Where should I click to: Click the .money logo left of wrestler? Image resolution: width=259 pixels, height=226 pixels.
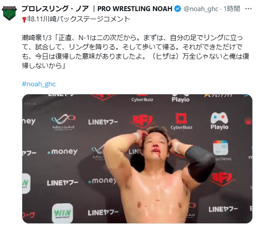click(x=62, y=152)
